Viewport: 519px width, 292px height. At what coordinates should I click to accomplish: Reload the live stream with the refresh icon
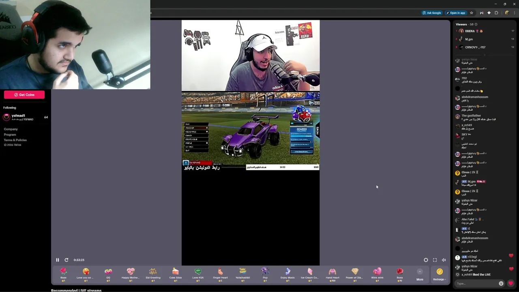(x=66, y=260)
